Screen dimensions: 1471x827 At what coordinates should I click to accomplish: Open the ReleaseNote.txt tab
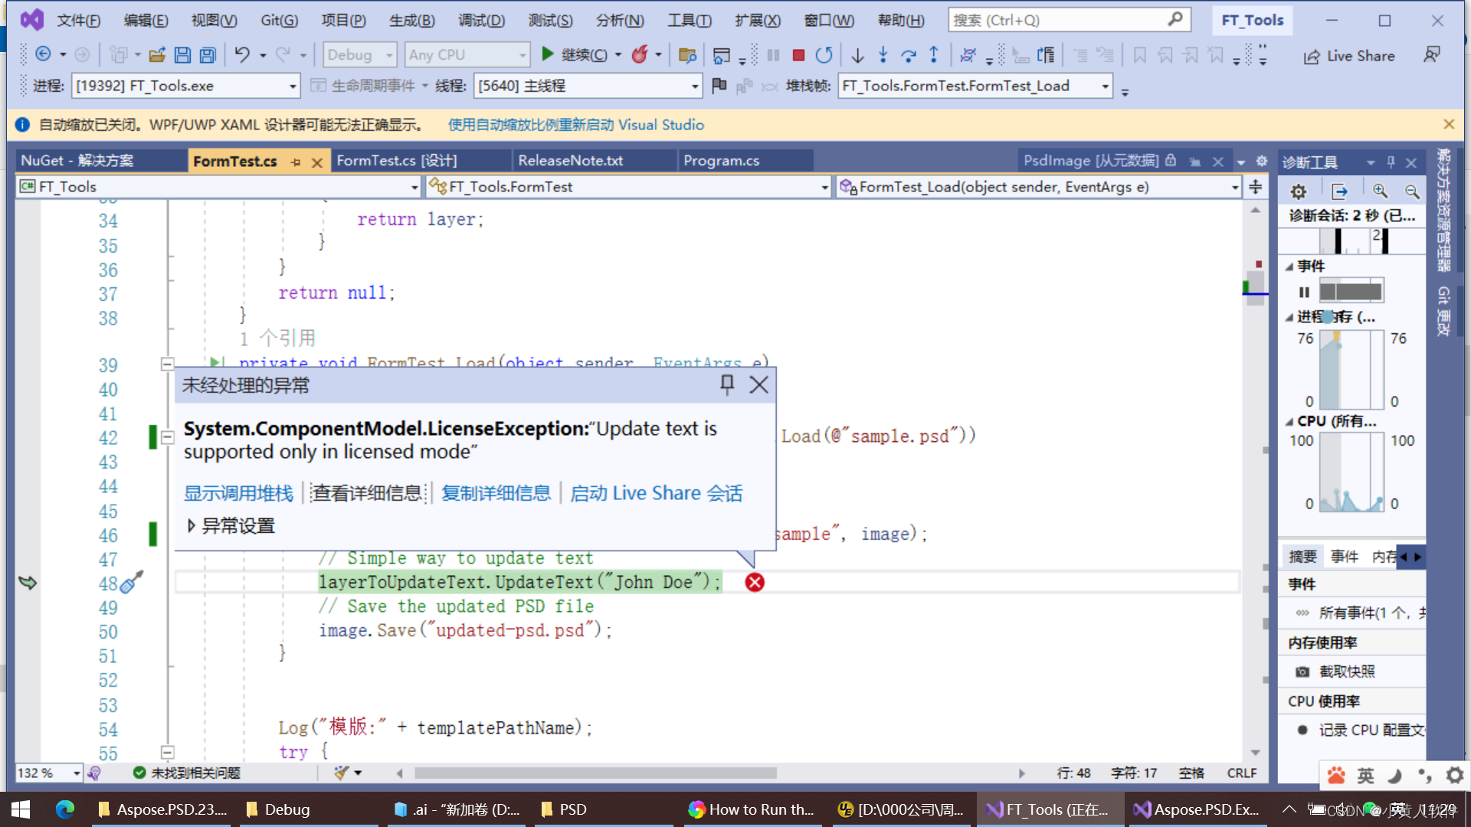coord(567,161)
